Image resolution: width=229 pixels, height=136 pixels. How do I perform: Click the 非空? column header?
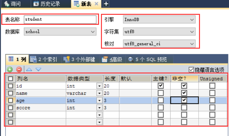click(184, 79)
